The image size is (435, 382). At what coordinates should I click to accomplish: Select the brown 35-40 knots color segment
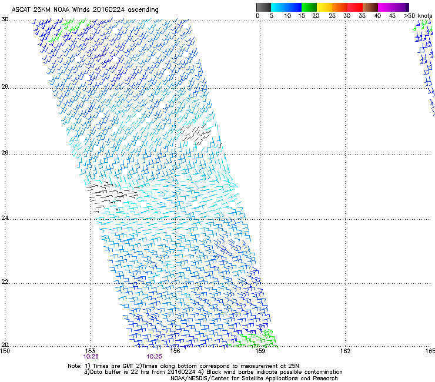(370, 7)
